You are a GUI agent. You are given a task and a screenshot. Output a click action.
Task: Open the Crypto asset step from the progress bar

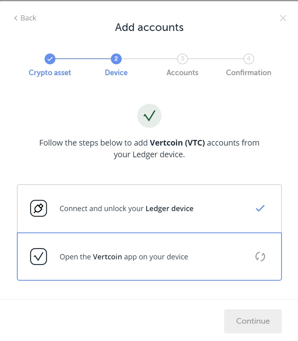point(50,72)
